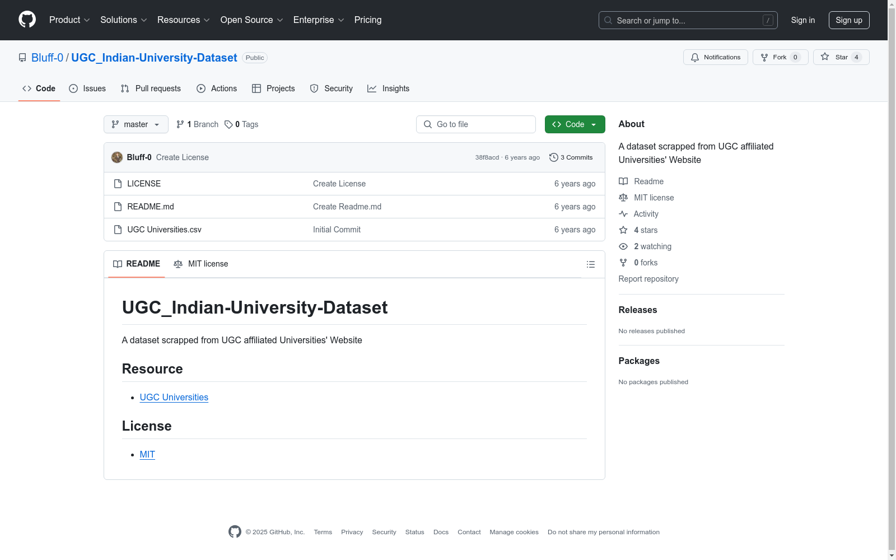Star the repository
The image size is (896, 560).
(841, 57)
